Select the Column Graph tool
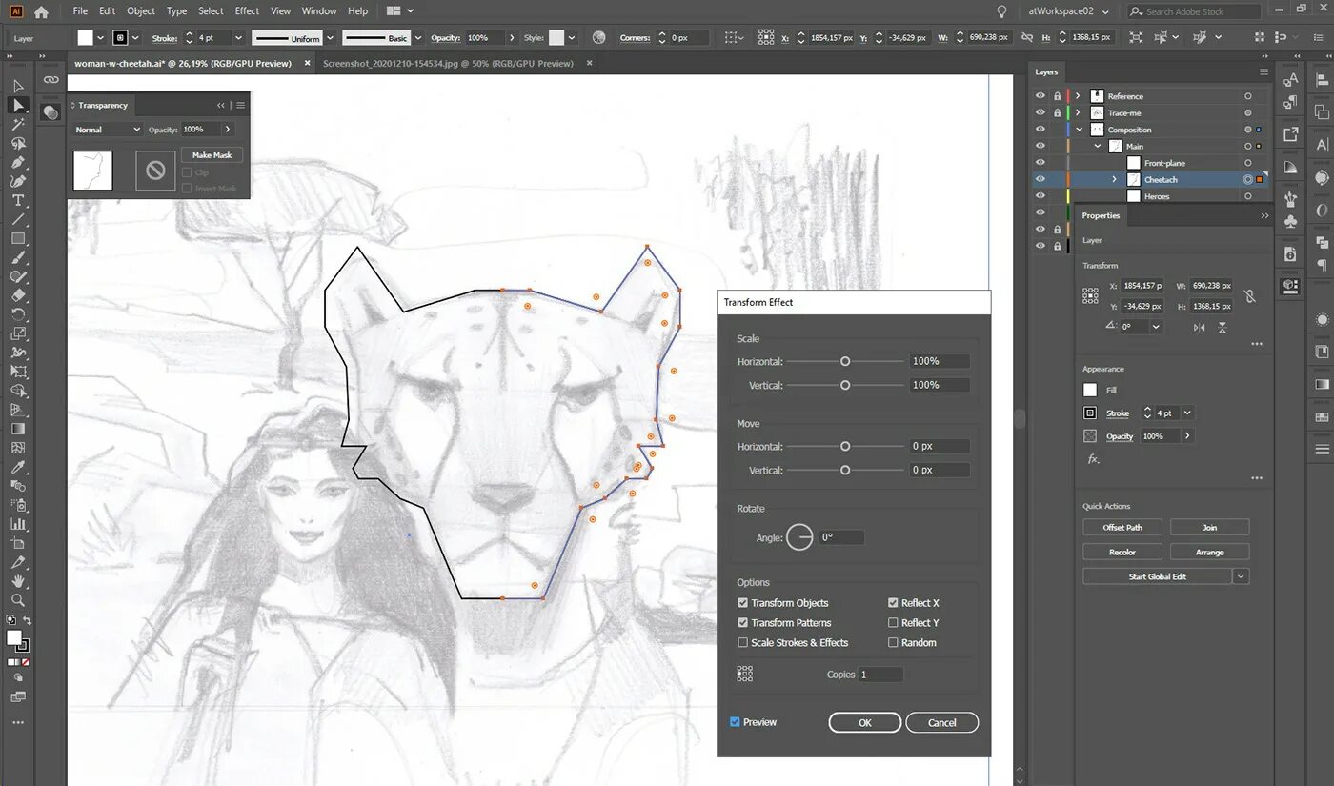This screenshot has height=786, width=1334. 18,524
